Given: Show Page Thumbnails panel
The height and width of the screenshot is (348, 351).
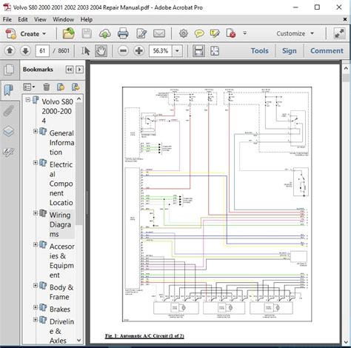Looking at the screenshot, I should click(x=9, y=70).
